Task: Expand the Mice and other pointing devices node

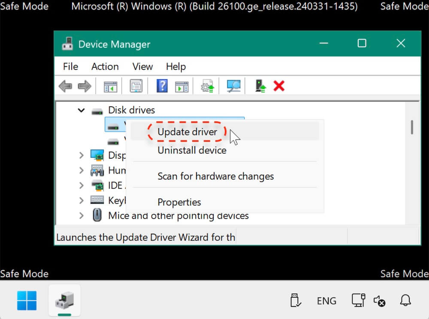Action: point(81,215)
